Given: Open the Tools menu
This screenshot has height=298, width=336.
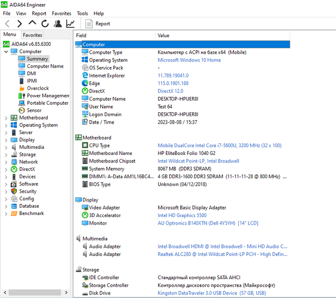Looking at the screenshot, I should point(82,13).
